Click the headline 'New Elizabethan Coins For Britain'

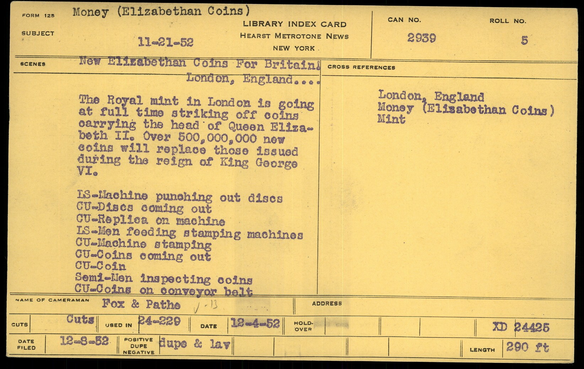pyautogui.click(x=200, y=63)
